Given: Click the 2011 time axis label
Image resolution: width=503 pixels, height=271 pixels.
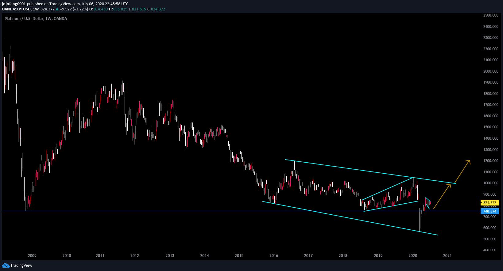Looking at the screenshot, I should (100, 256).
